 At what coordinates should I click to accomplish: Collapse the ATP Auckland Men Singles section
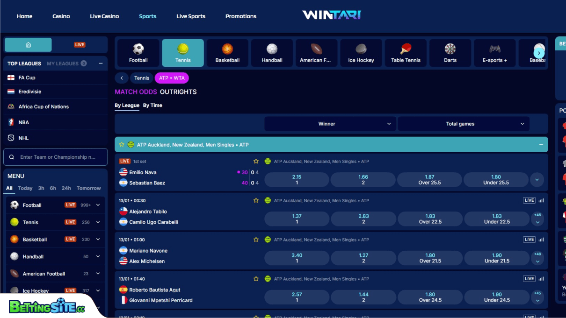coord(542,144)
